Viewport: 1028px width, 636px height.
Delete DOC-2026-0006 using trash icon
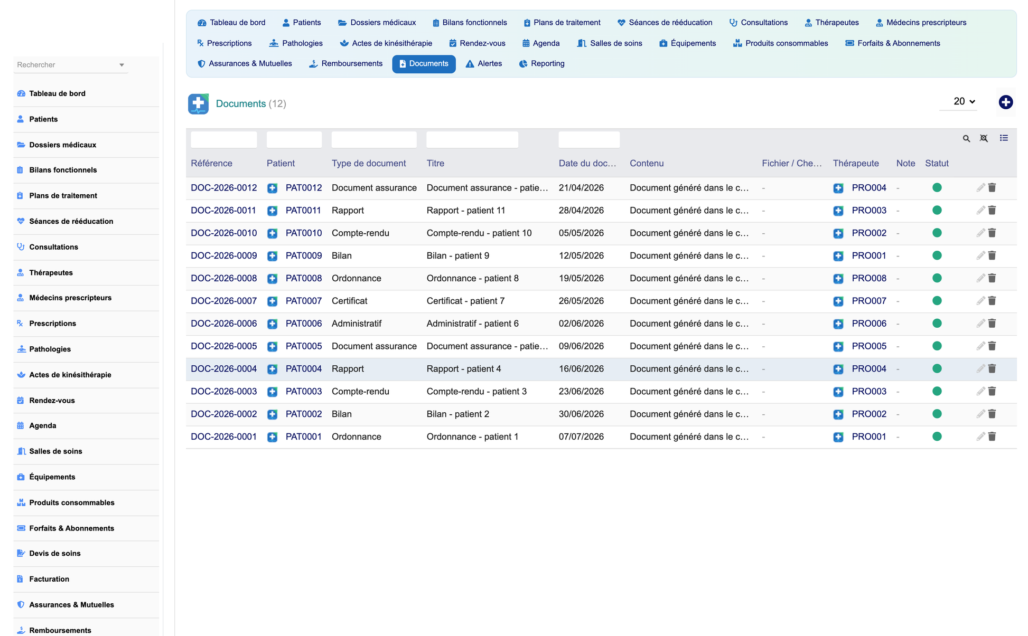pos(992,324)
